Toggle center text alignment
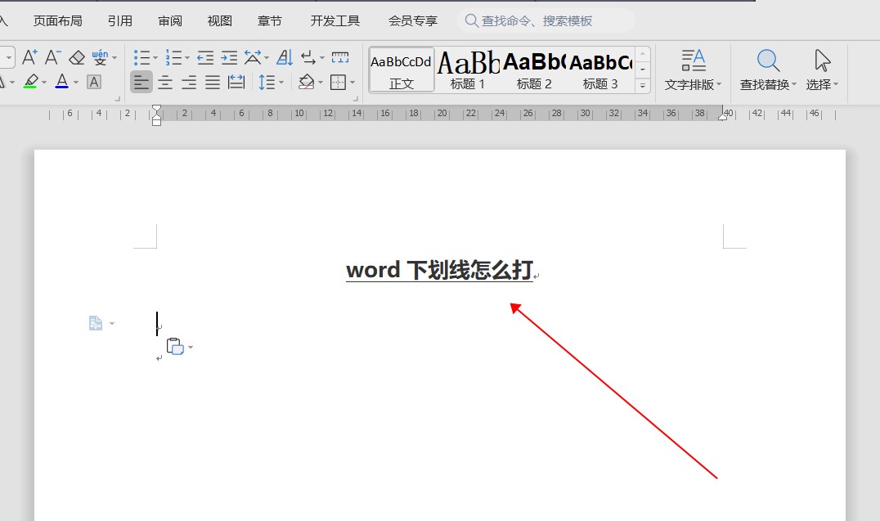The width and height of the screenshot is (880, 521). [165, 82]
